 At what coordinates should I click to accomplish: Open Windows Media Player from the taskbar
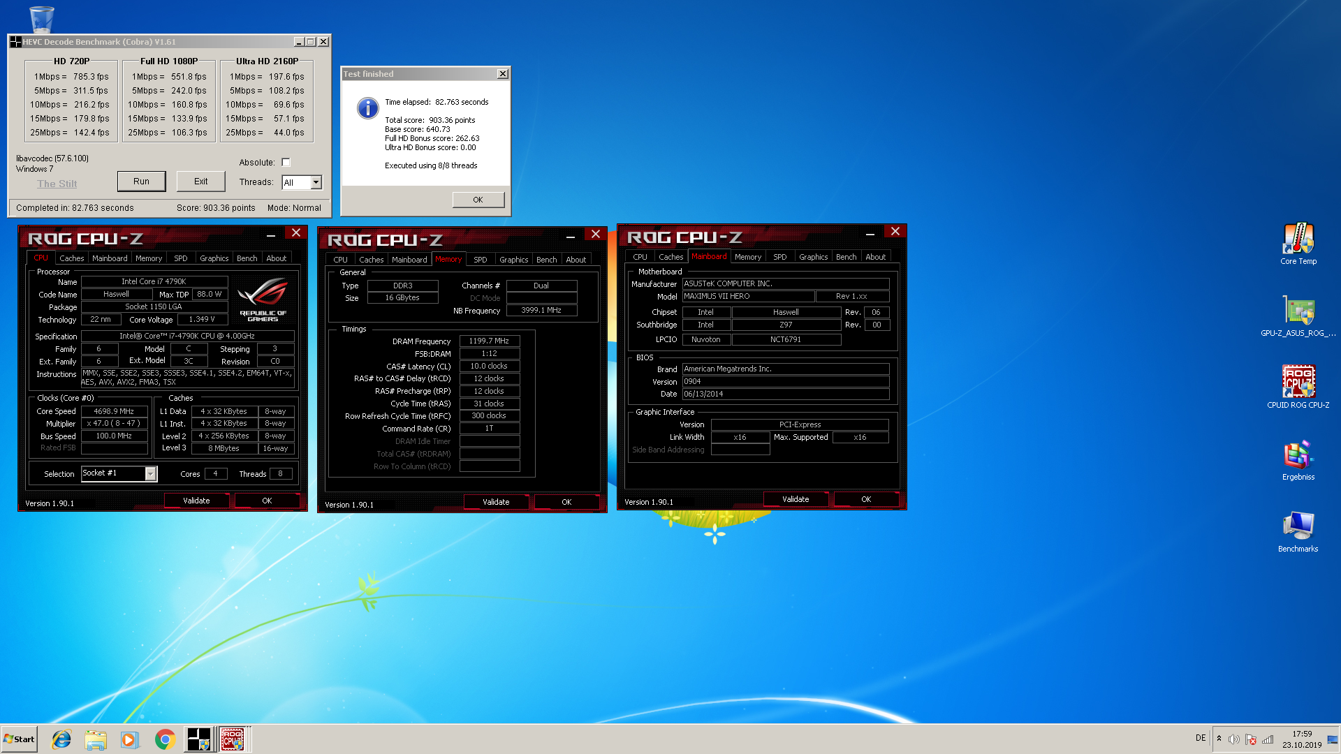click(130, 739)
